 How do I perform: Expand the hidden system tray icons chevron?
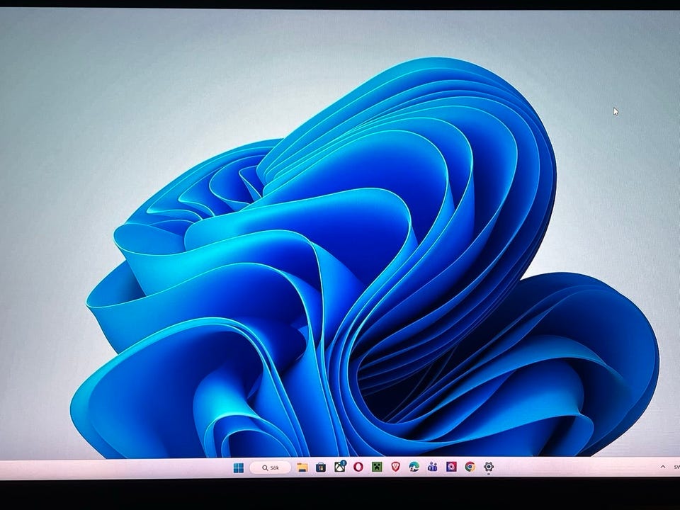663,467
